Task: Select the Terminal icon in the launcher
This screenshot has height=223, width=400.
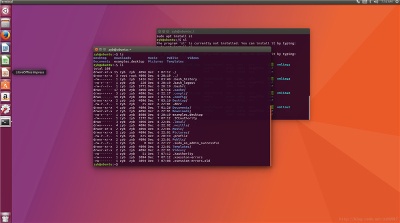Action: point(5,121)
